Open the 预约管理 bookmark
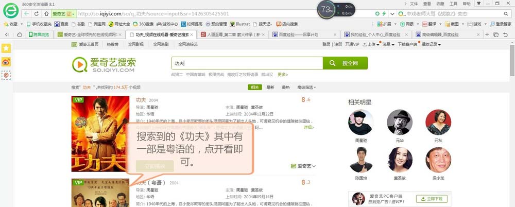The height and width of the screenshot is (207, 515). [216, 24]
